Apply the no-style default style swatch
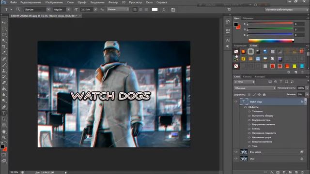Screen dimensions: 310x174 pyautogui.click(x=236, y=52)
